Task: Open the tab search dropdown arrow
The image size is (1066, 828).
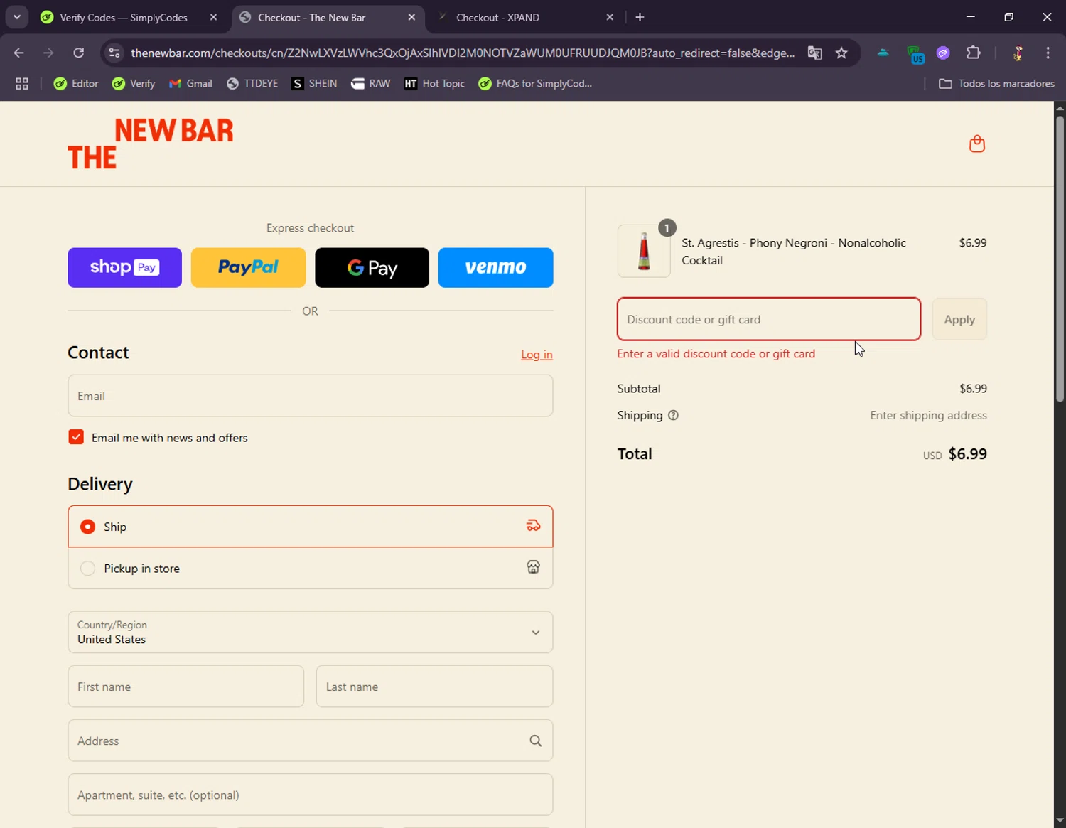Action: tap(16, 17)
